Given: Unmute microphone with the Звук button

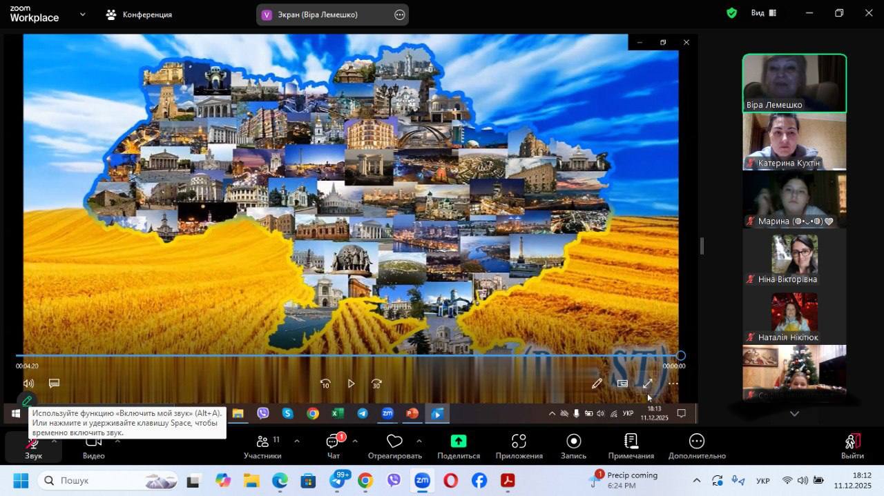Looking at the screenshot, I should (32, 445).
